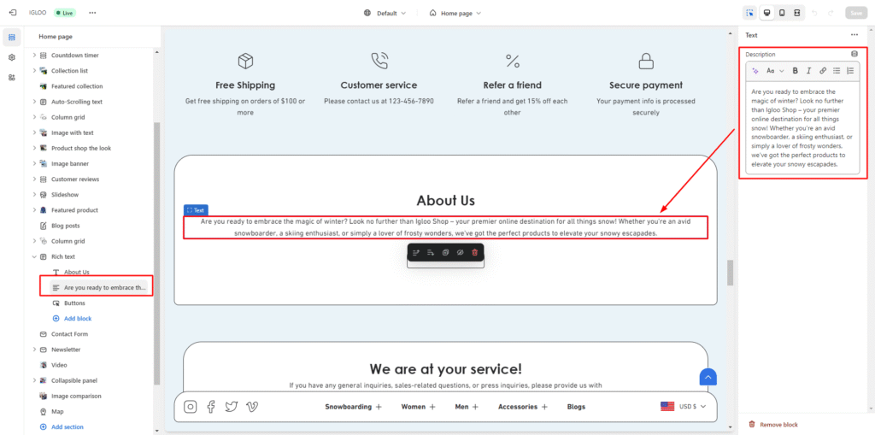Open theme settings via the gear icon
The image size is (875, 435).
[12, 57]
